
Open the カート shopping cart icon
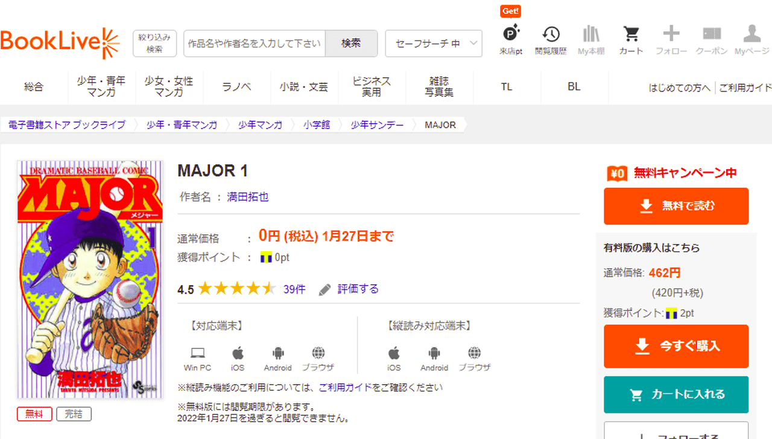pos(631,34)
